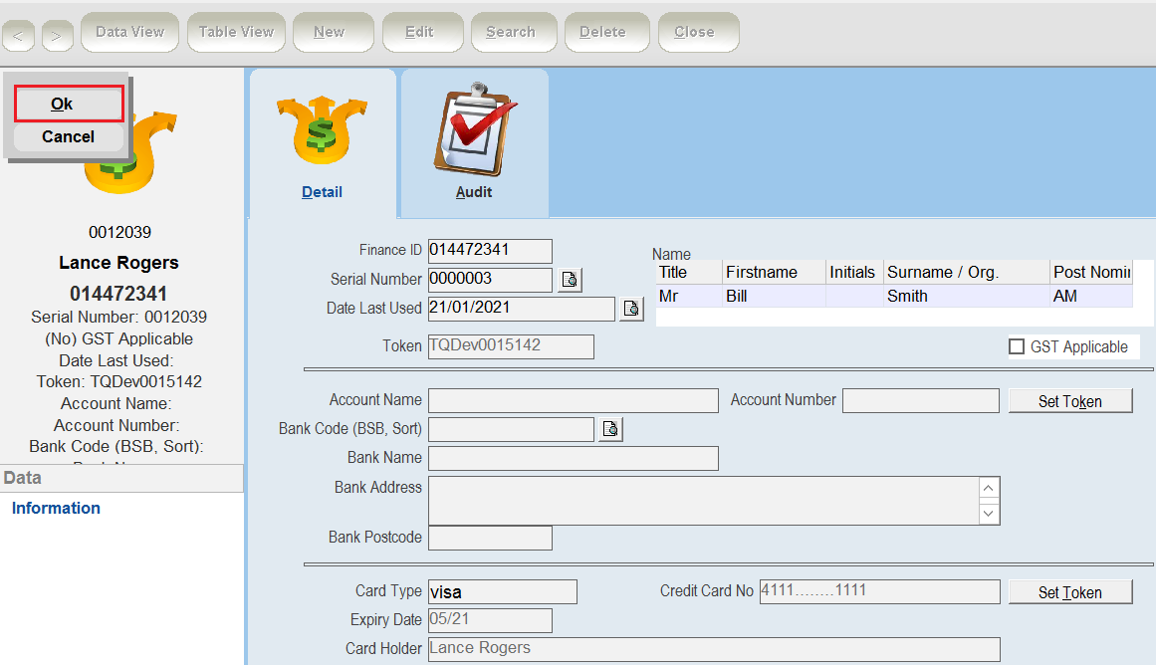The height and width of the screenshot is (665, 1156).
Task: Click Bank Address scroll down arrow
Action: coord(989,513)
